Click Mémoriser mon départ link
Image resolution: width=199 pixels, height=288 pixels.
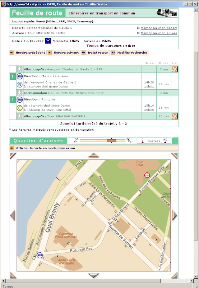tap(158, 28)
